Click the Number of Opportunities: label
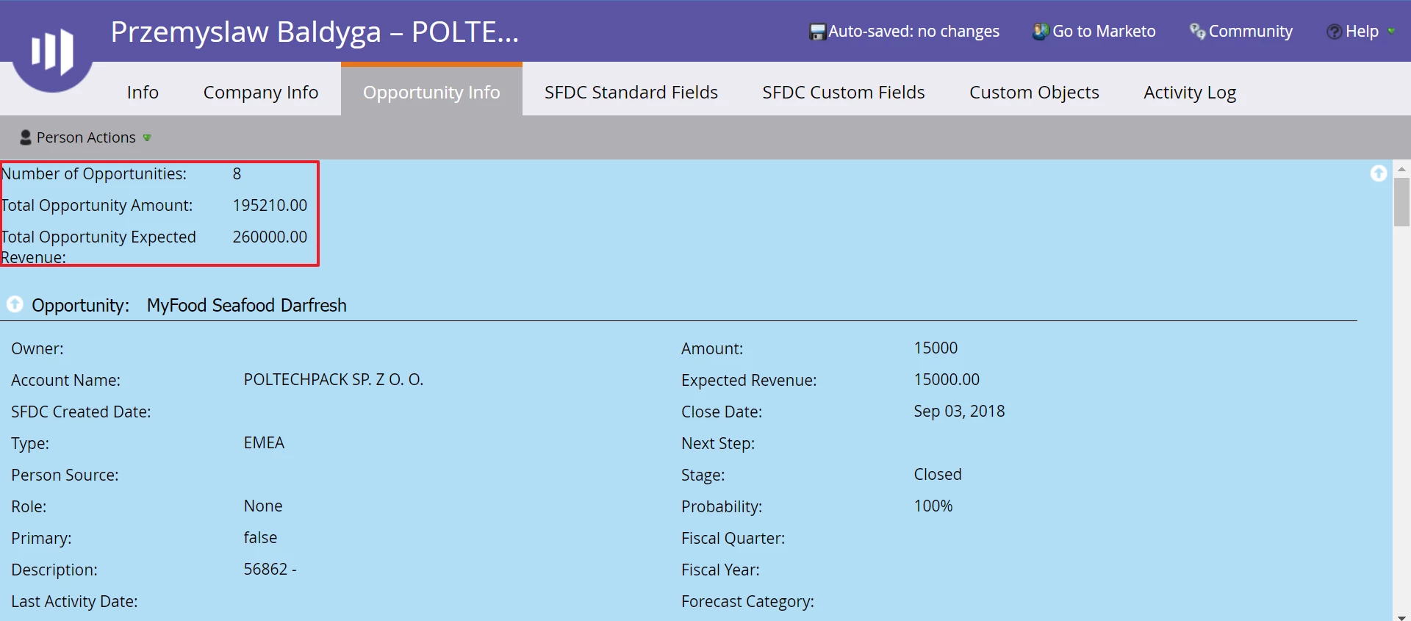 coord(94,173)
